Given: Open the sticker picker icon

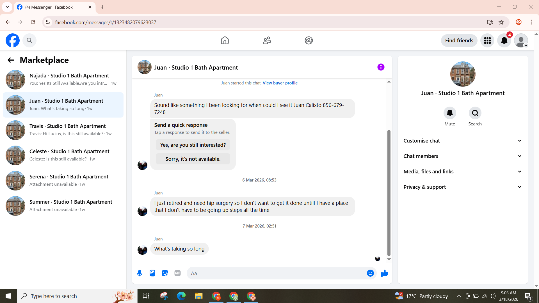Looking at the screenshot, I should [x=165, y=273].
